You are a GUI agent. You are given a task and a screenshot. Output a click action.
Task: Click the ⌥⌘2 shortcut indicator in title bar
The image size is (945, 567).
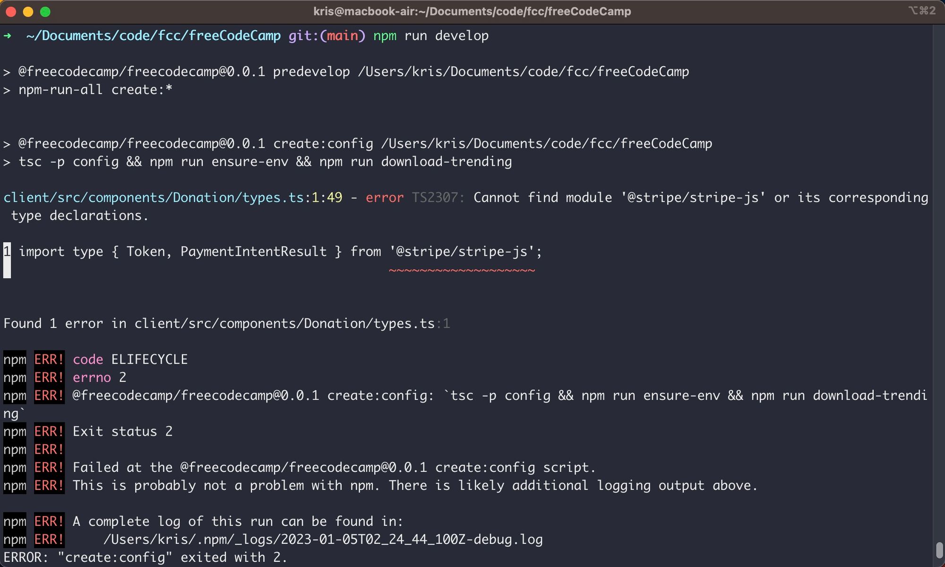(921, 10)
